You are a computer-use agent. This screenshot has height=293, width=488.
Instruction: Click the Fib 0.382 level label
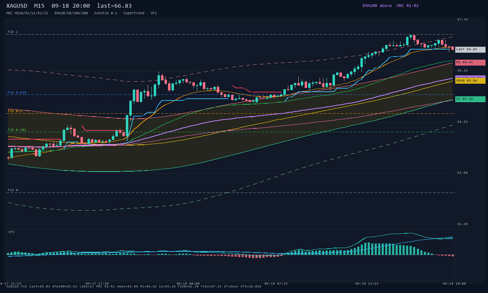pos(17,130)
